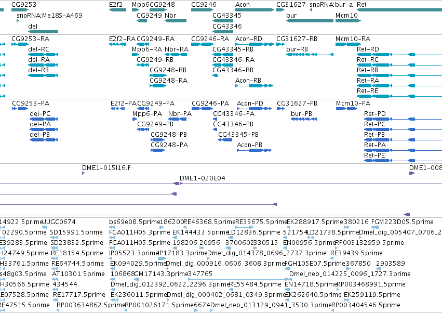Click the AT10301.5prime label
Image resolution: width=442 pixels, height=313 pixels.
(x=78, y=274)
